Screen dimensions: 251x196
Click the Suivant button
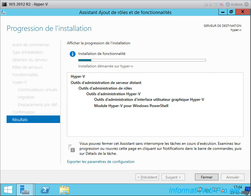(173, 177)
